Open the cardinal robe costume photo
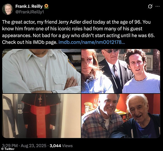 coord(41,116)
